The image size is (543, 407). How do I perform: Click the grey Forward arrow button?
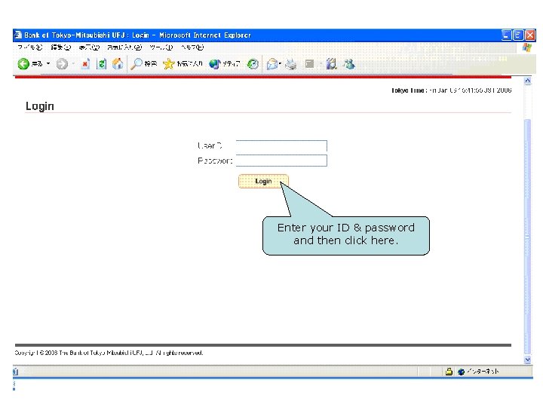pos(62,64)
